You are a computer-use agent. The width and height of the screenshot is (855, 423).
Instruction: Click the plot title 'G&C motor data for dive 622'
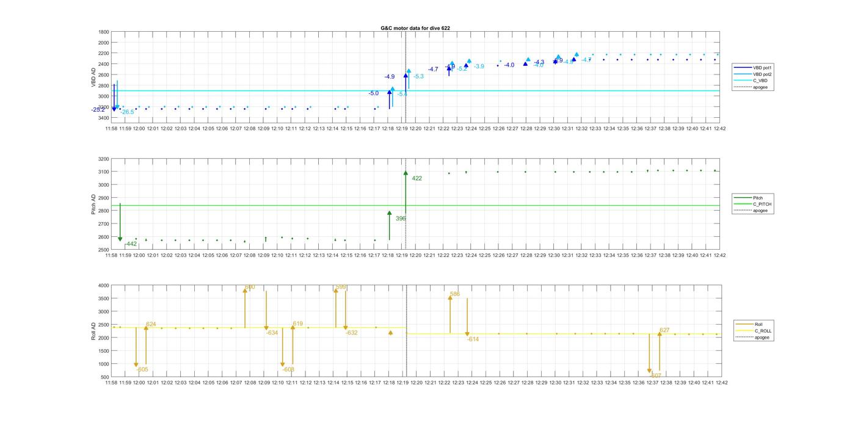click(x=415, y=28)
